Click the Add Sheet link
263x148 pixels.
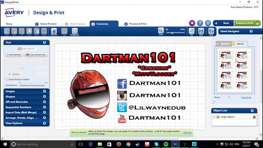pyautogui.click(x=246, y=97)
